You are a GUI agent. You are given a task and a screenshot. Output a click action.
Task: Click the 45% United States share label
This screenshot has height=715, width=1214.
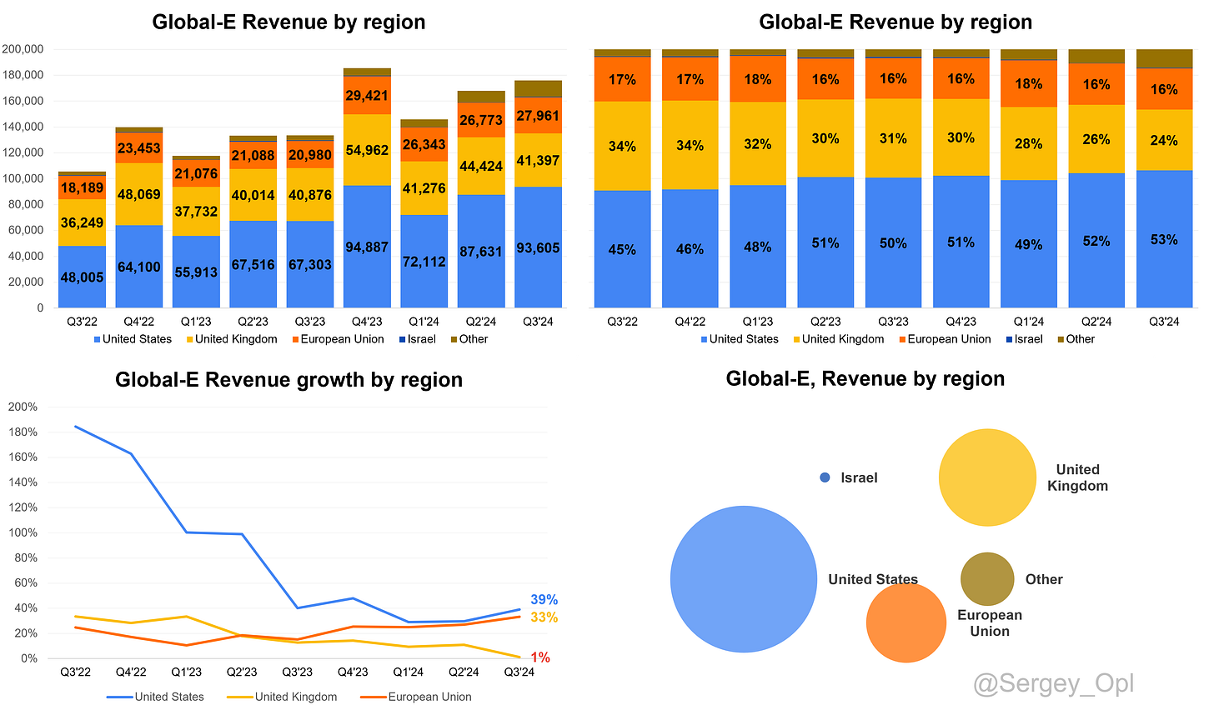point(622,250)
